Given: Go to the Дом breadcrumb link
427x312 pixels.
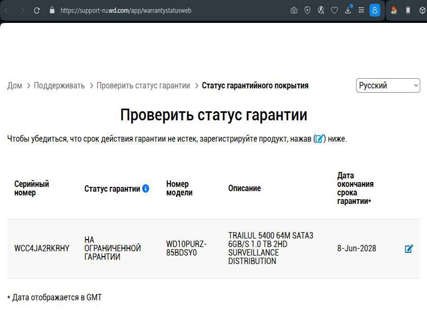Looking at the screenshot, I should pyautogui.click(x=15, y=86).
